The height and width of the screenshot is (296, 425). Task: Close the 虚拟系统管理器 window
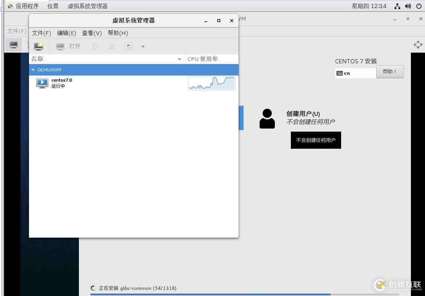coord(232,21)
